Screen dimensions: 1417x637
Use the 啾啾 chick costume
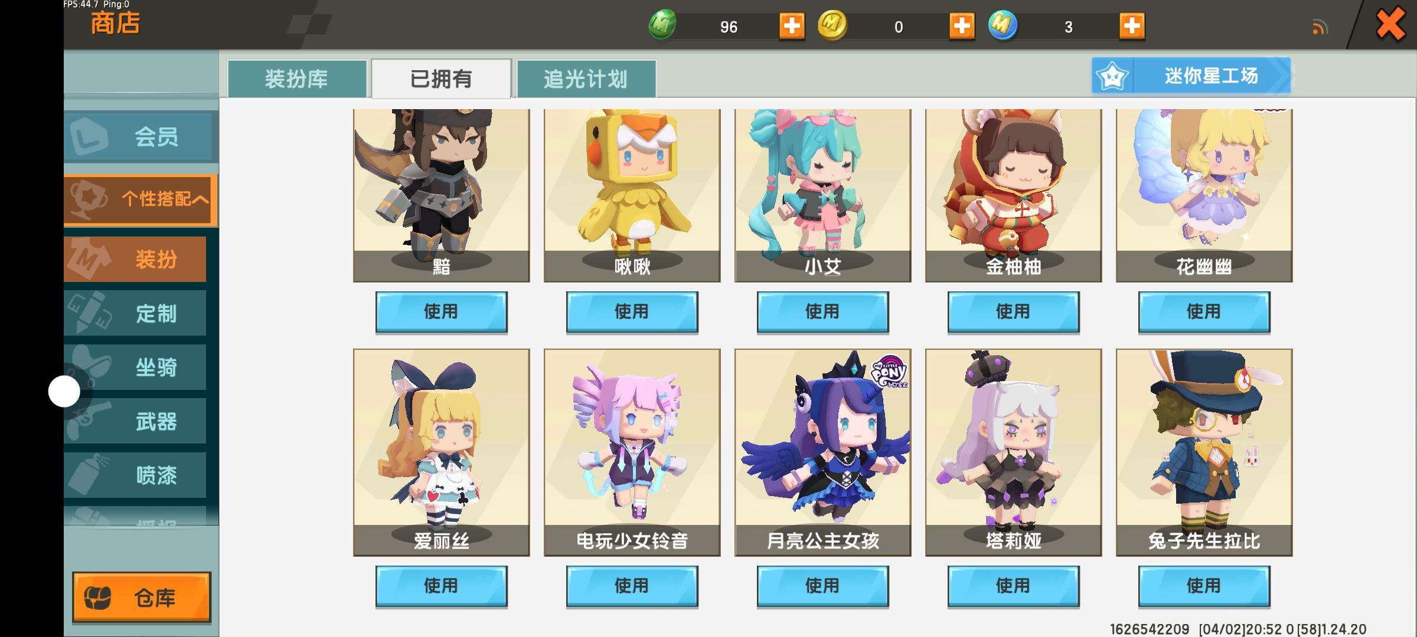pos(632,312)
